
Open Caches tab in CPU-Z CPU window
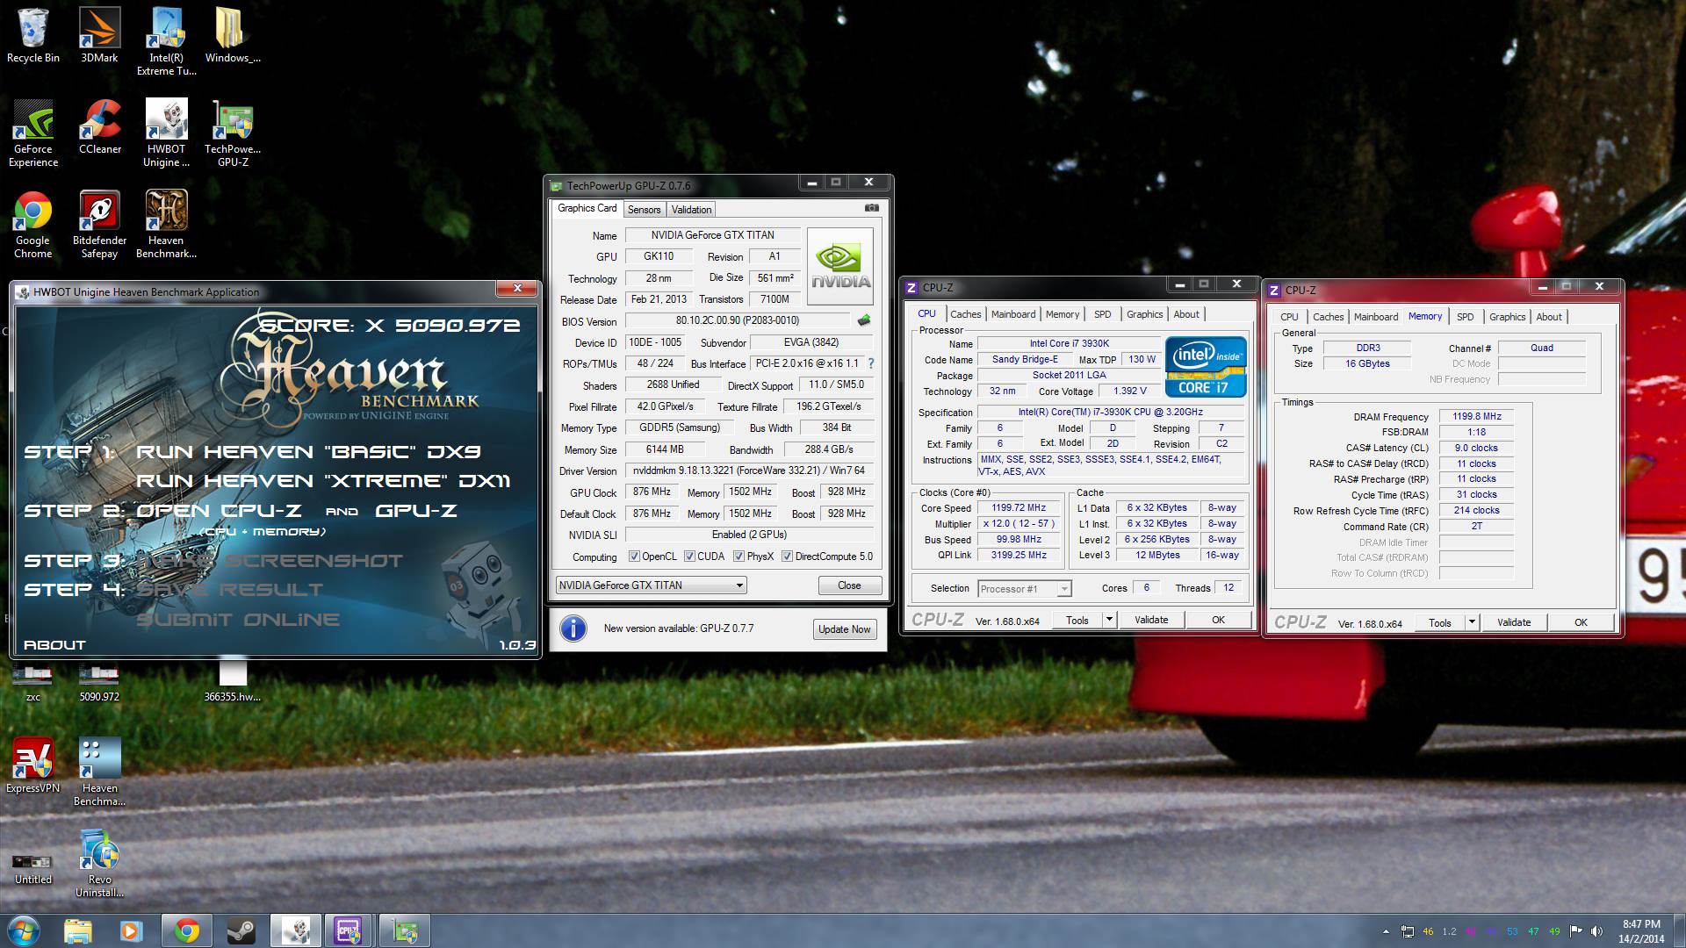(965, 314)
